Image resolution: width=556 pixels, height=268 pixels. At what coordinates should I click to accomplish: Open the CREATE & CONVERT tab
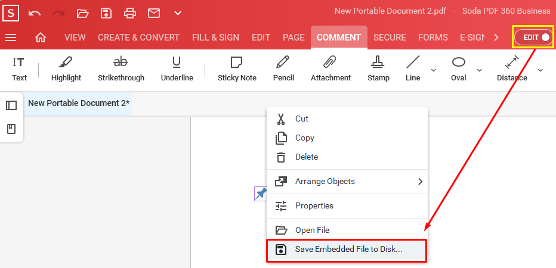pyautogui.click(x=138, y=38)
